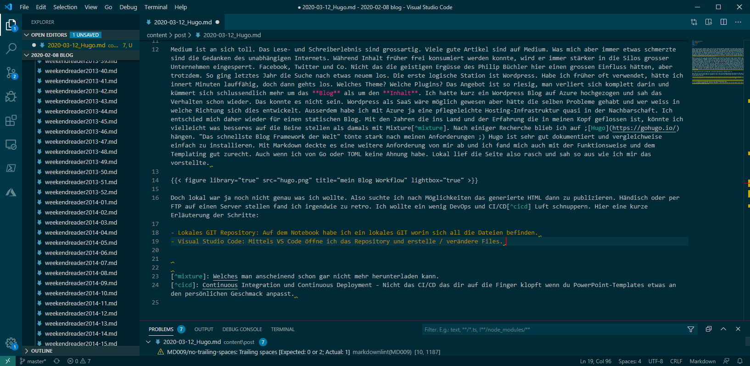Click the Azure icon in activity bar
Viewport: 750px width, 366px height.
tap(11, 192)
